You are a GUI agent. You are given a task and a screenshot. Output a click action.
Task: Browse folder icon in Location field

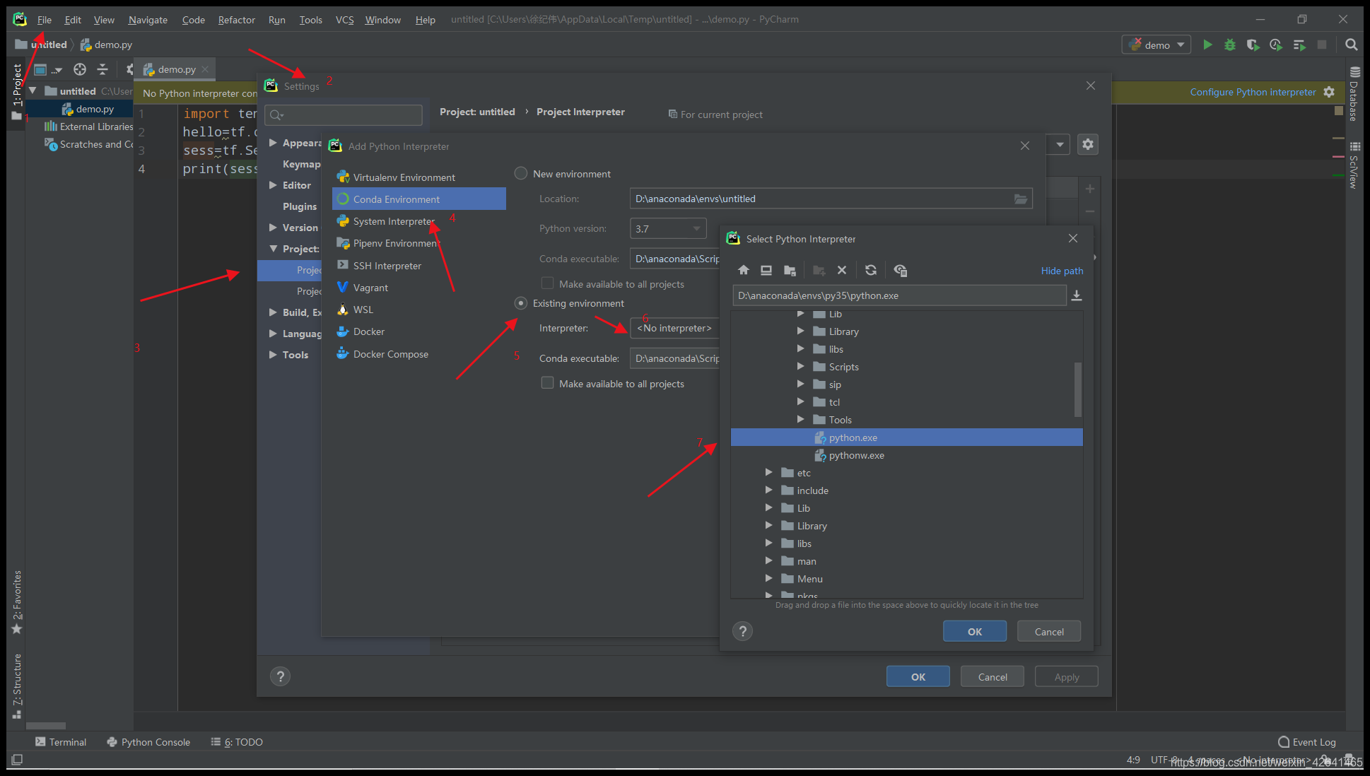1021,199
